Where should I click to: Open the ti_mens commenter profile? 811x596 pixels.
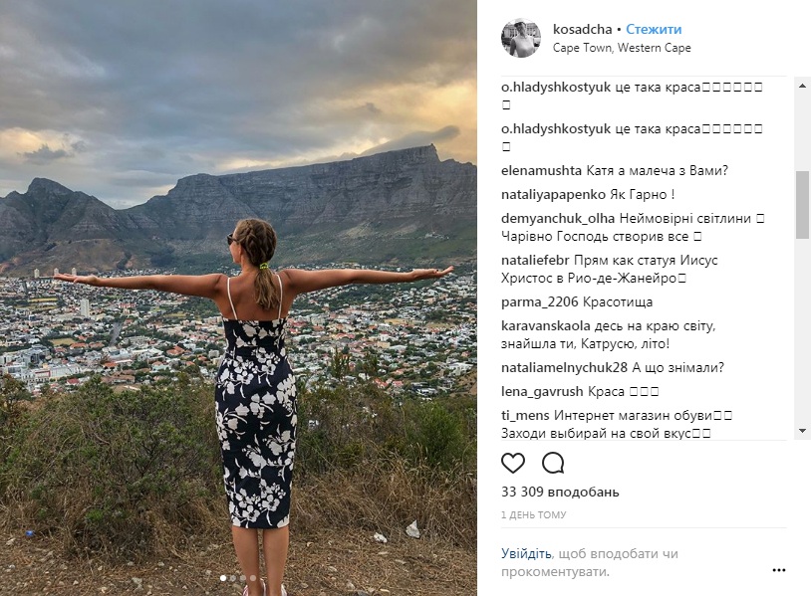coord(527,415)
